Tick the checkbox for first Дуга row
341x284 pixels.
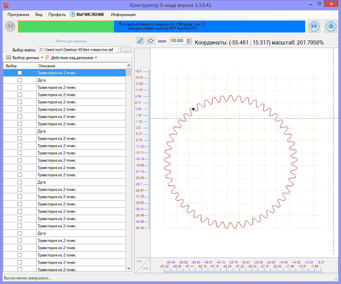click(x=20, y=80)
